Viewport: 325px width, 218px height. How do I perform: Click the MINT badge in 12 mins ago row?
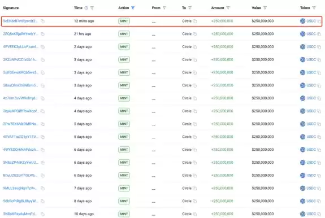tap(124, 21)
